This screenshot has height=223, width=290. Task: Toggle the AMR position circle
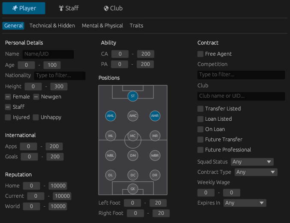[155, 116]
